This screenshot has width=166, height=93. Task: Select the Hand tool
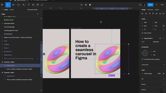pos(38,5)
